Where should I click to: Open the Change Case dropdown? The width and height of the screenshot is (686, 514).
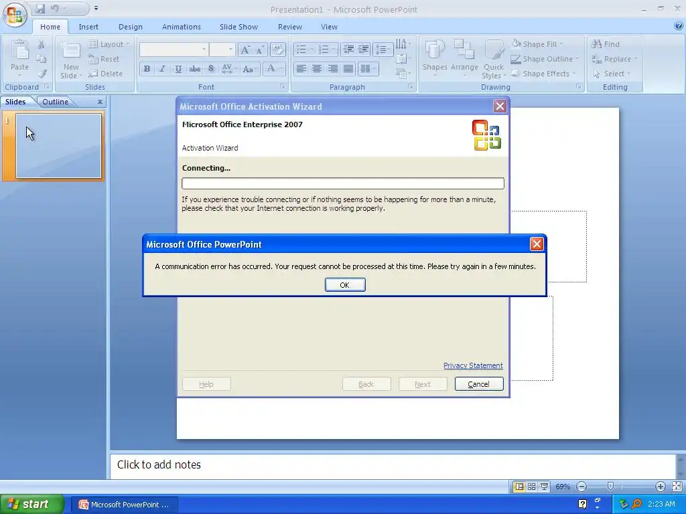(250, 69)
